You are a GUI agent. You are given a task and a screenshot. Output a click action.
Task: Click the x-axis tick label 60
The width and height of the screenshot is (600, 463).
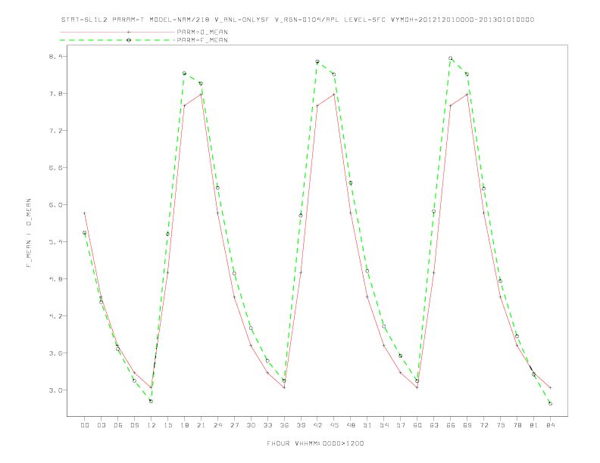coord(417,425)
